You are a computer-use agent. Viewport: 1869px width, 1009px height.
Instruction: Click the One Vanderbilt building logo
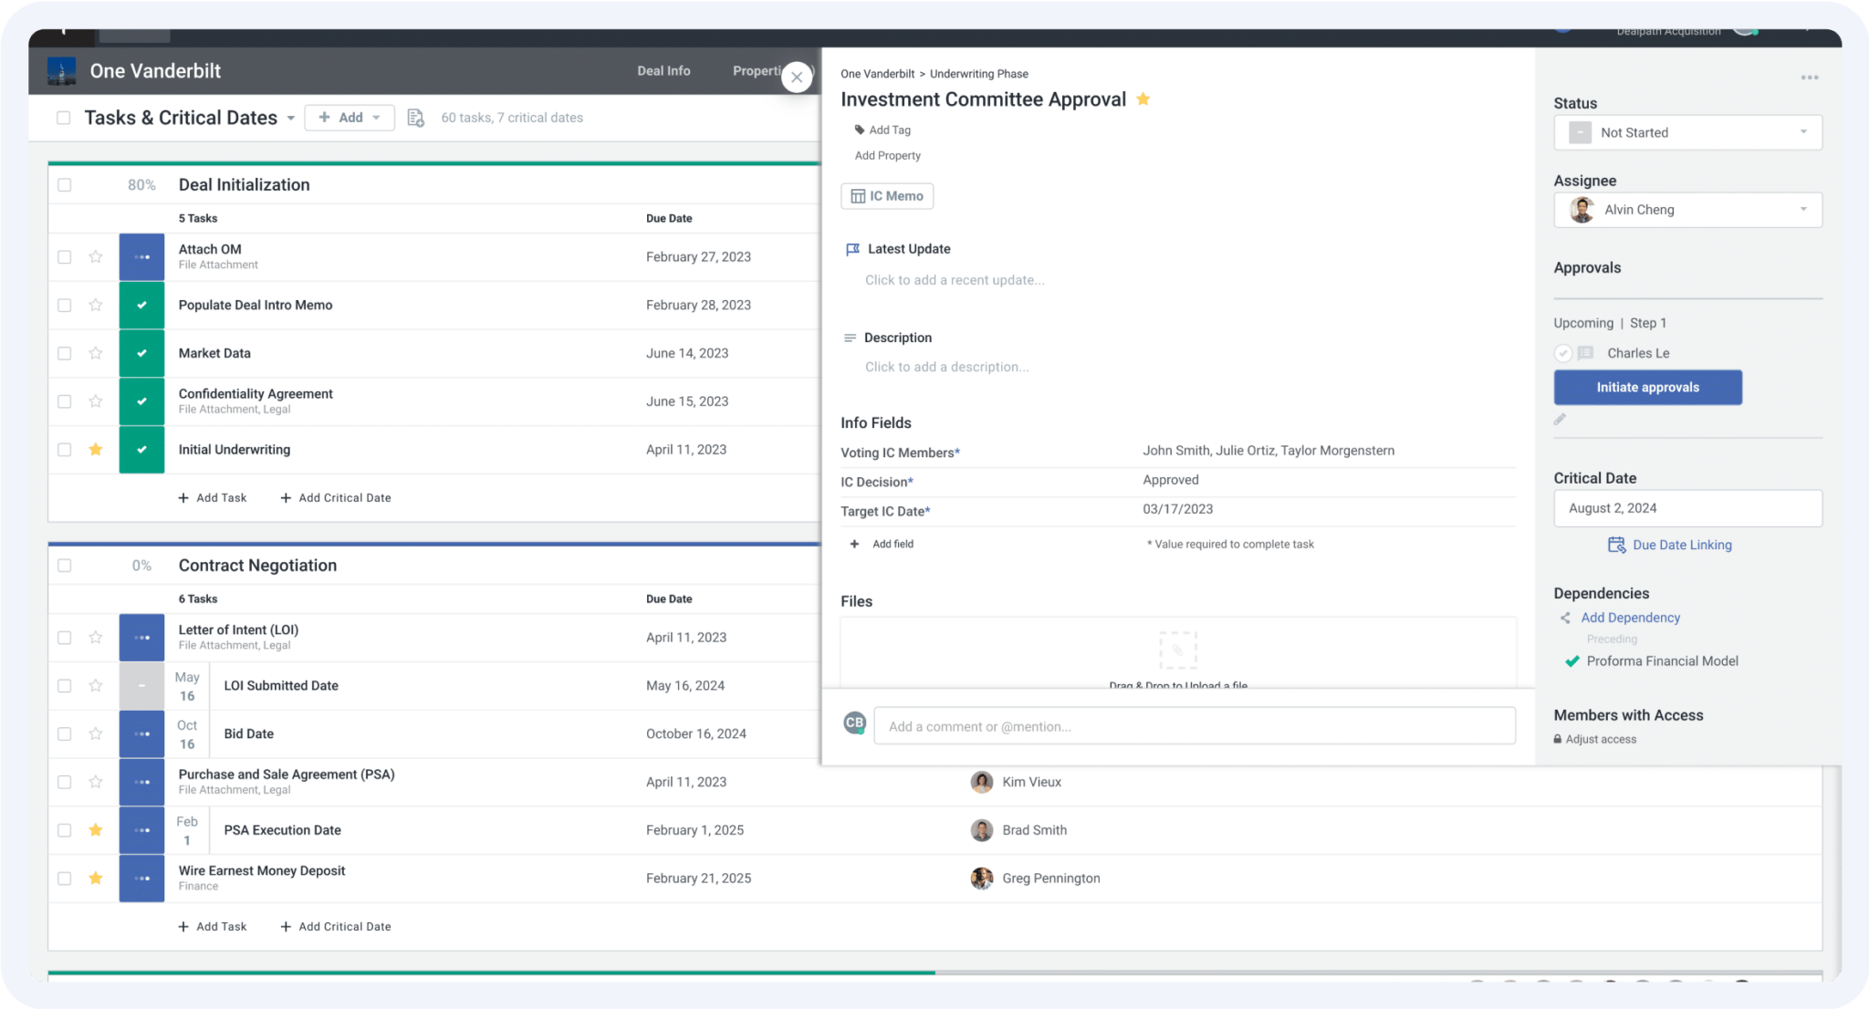pos(61,70)
